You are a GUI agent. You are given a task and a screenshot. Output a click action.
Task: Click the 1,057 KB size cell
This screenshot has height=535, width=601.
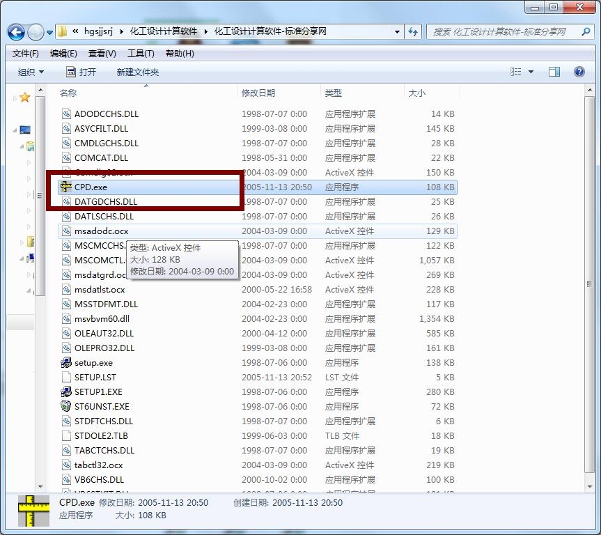coord(437,260)
